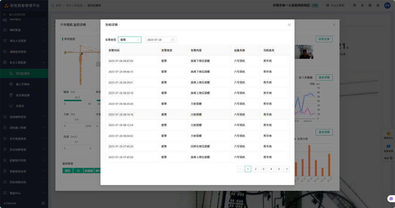Select the 塔式起重机 crane icon
395x208 pixels.
click(x=11, y=73)
